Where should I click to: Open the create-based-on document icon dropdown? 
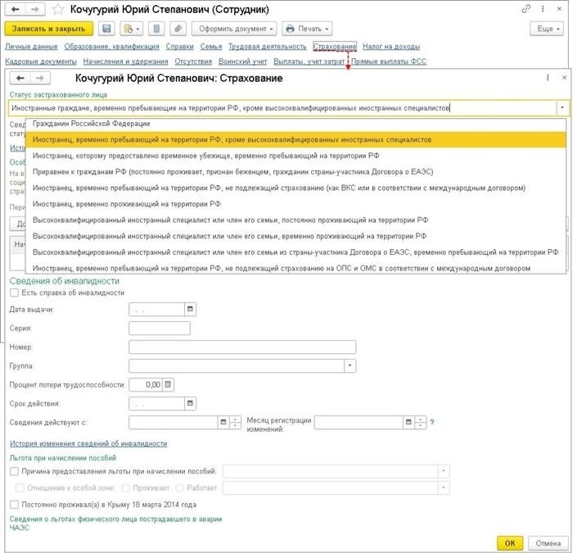click(131, 29)
